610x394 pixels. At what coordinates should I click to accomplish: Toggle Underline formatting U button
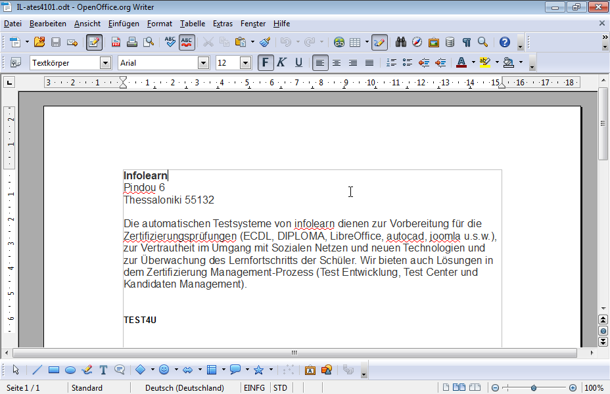tap(298, 62)
